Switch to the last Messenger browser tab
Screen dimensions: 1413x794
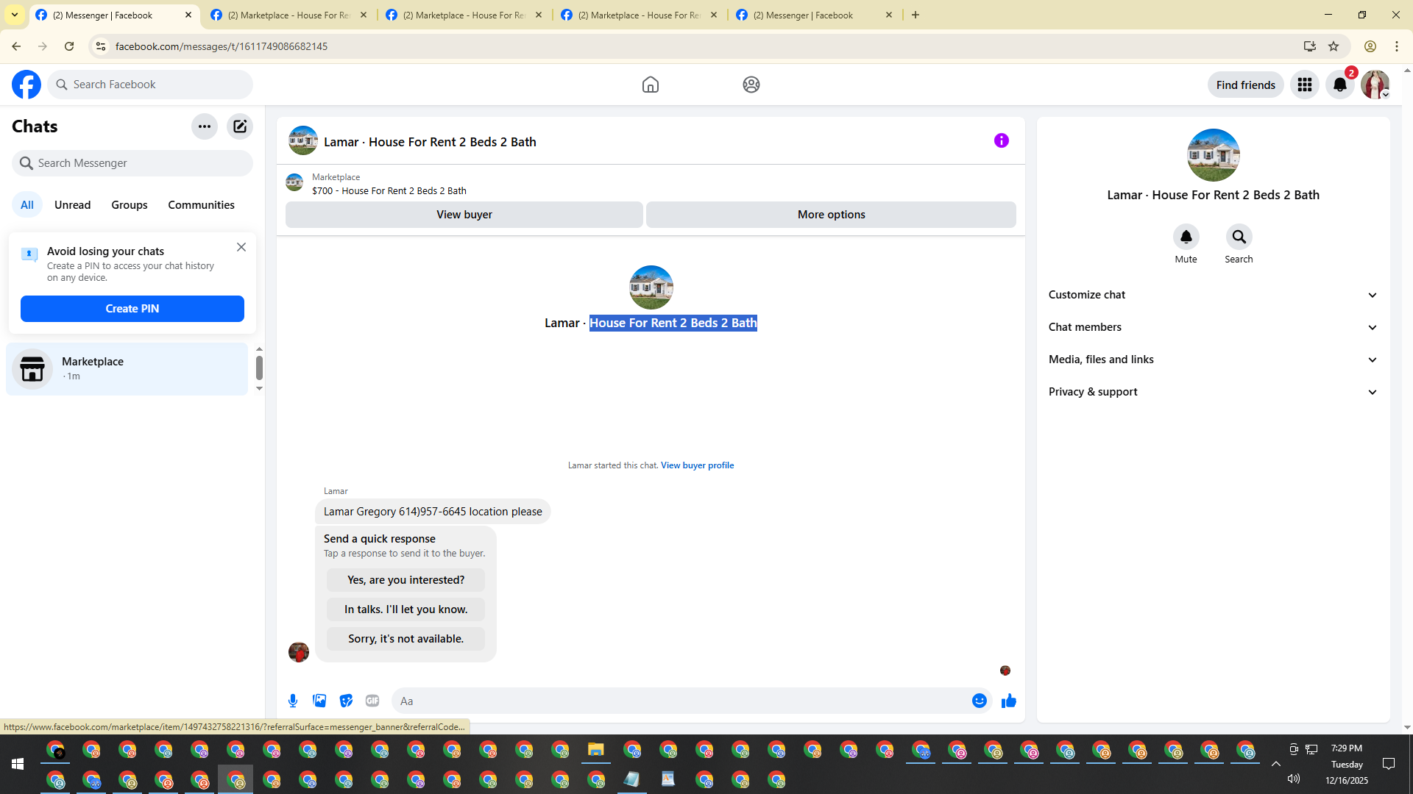pos(815,15)
